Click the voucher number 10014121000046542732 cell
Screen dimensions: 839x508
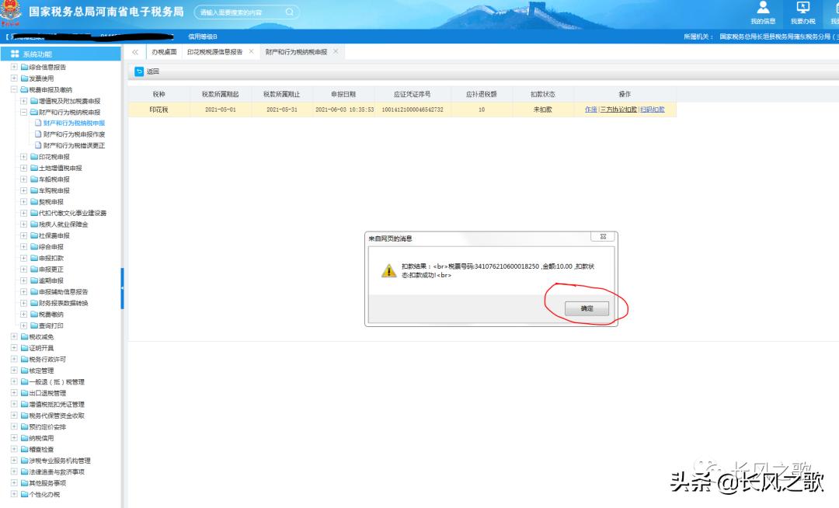412,109
